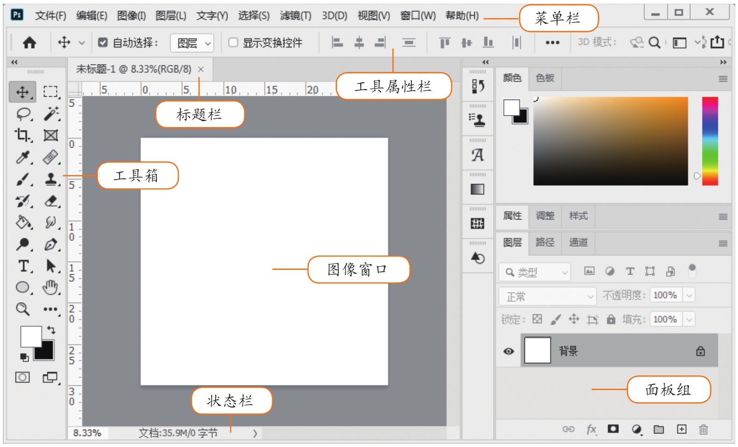This screenshot has height=447, width=738.
Task: Open the 文件(F) menu
Action: [50, 15]
